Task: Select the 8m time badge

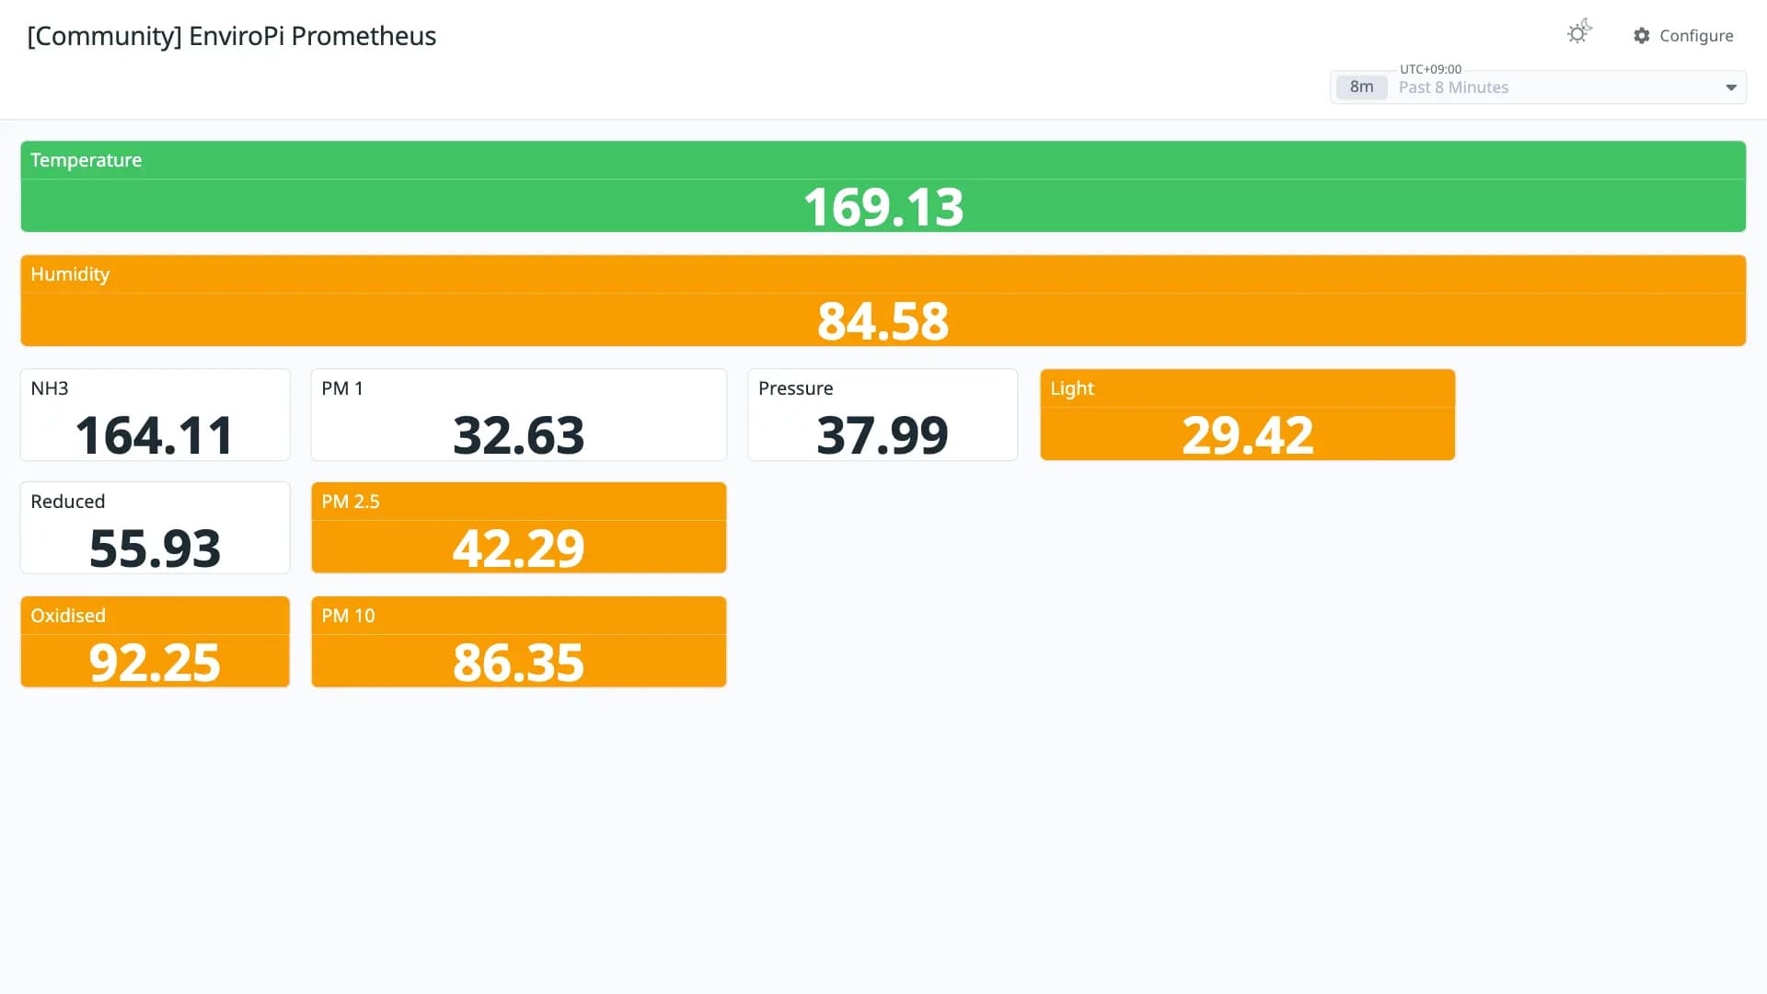Action: pos(1361,87)
